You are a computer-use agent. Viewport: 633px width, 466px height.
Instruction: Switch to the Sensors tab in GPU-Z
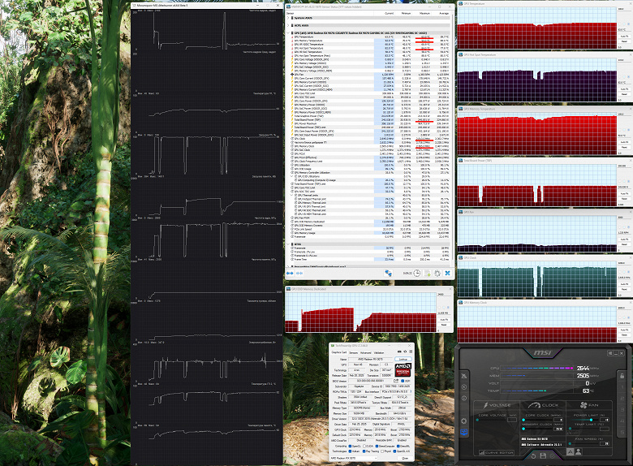pyautogui.click(x=354, y=353)
